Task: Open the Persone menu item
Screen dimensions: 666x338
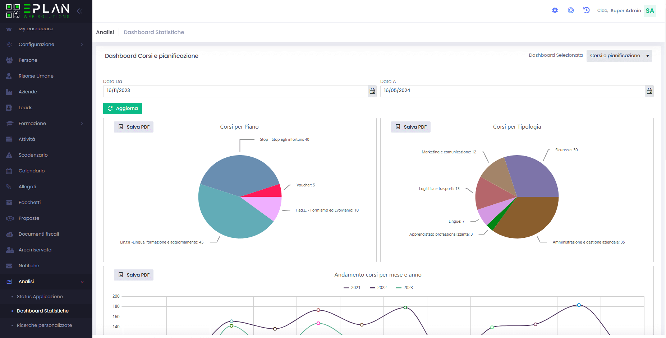Action: pos(46,60)
